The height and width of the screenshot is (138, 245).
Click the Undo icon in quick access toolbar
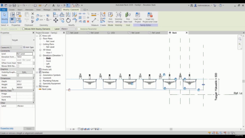tap(24, 5)
